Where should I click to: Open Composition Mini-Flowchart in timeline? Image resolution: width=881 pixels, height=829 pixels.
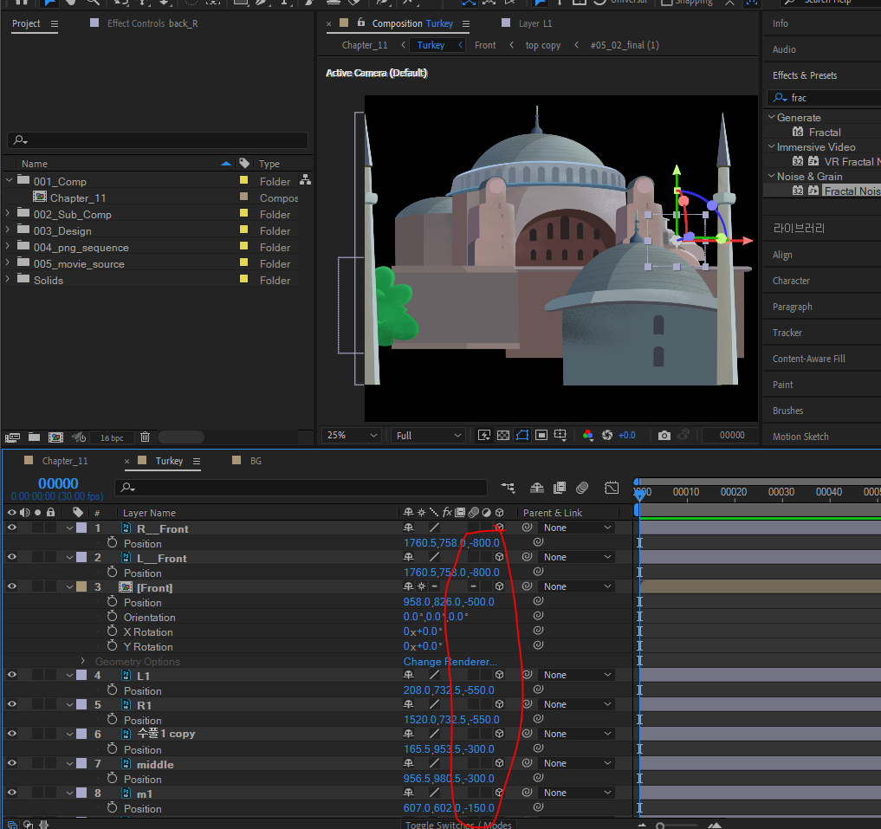[x=508, y=488]
